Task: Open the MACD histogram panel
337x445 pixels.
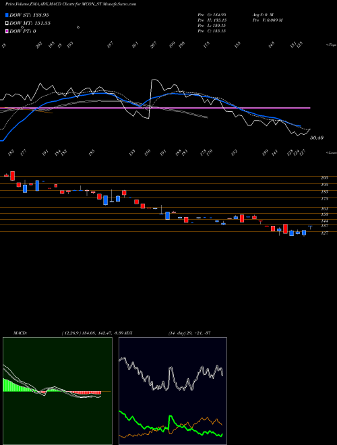Action: coord(57,391)
